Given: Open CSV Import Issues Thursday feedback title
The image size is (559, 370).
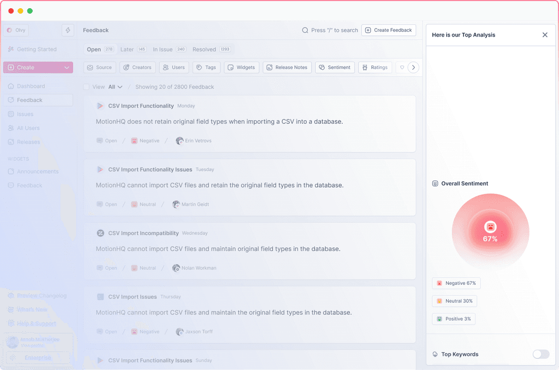Looking at the screenshot, I should (132, 297).
